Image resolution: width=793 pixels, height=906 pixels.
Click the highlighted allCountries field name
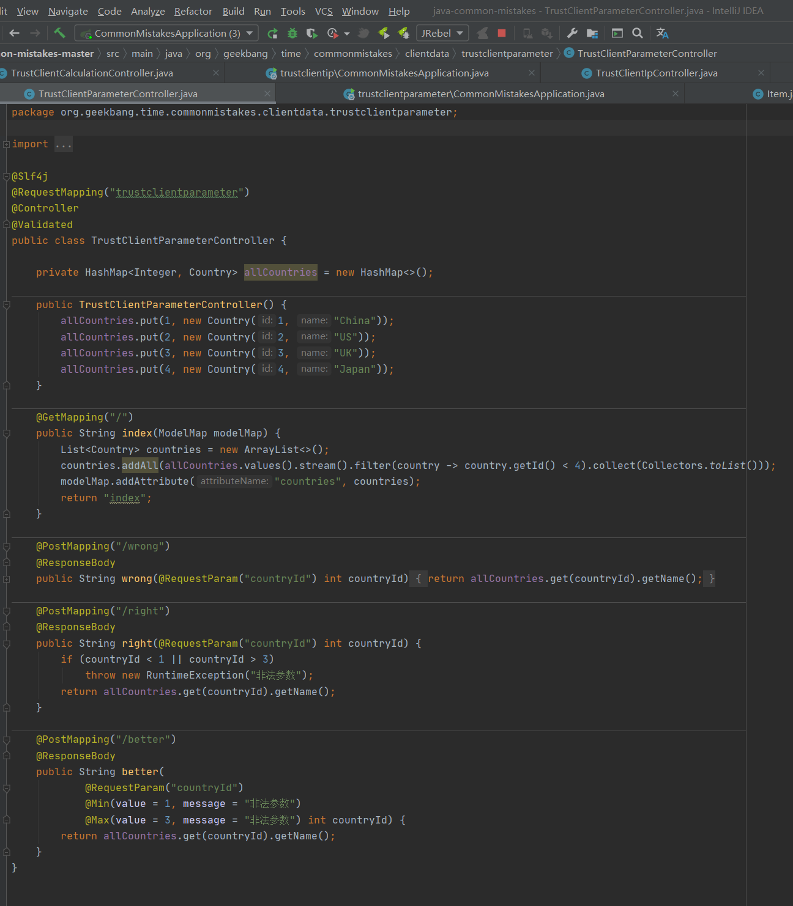(281, 273)
